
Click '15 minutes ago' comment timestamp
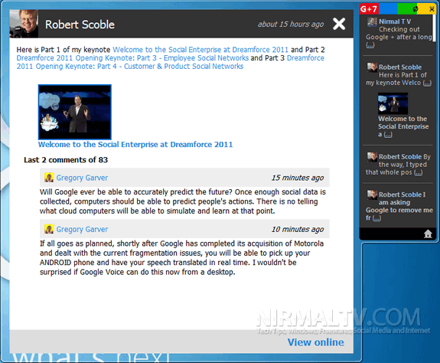298,178
